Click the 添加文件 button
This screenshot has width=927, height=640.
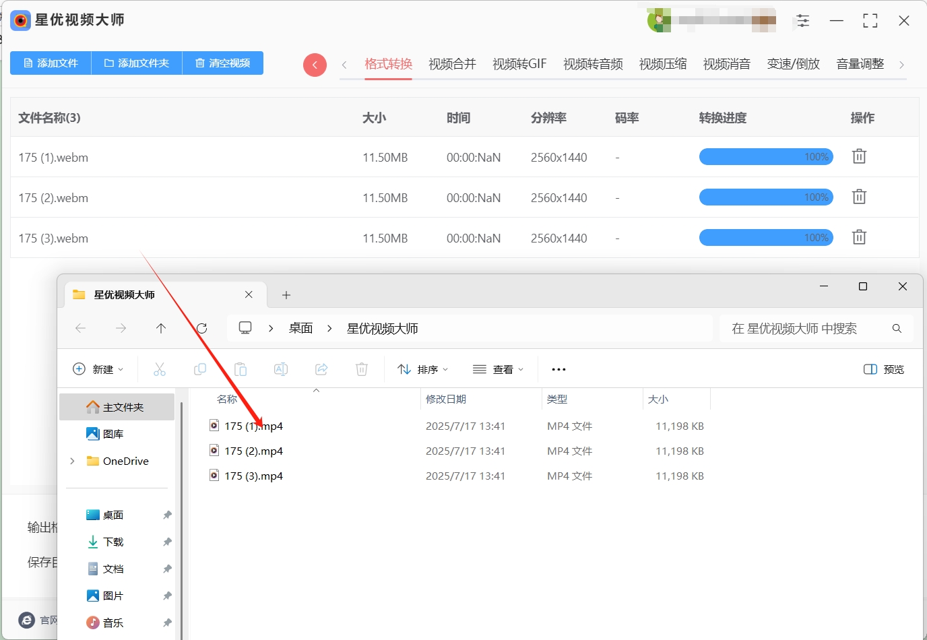[51, 63]
